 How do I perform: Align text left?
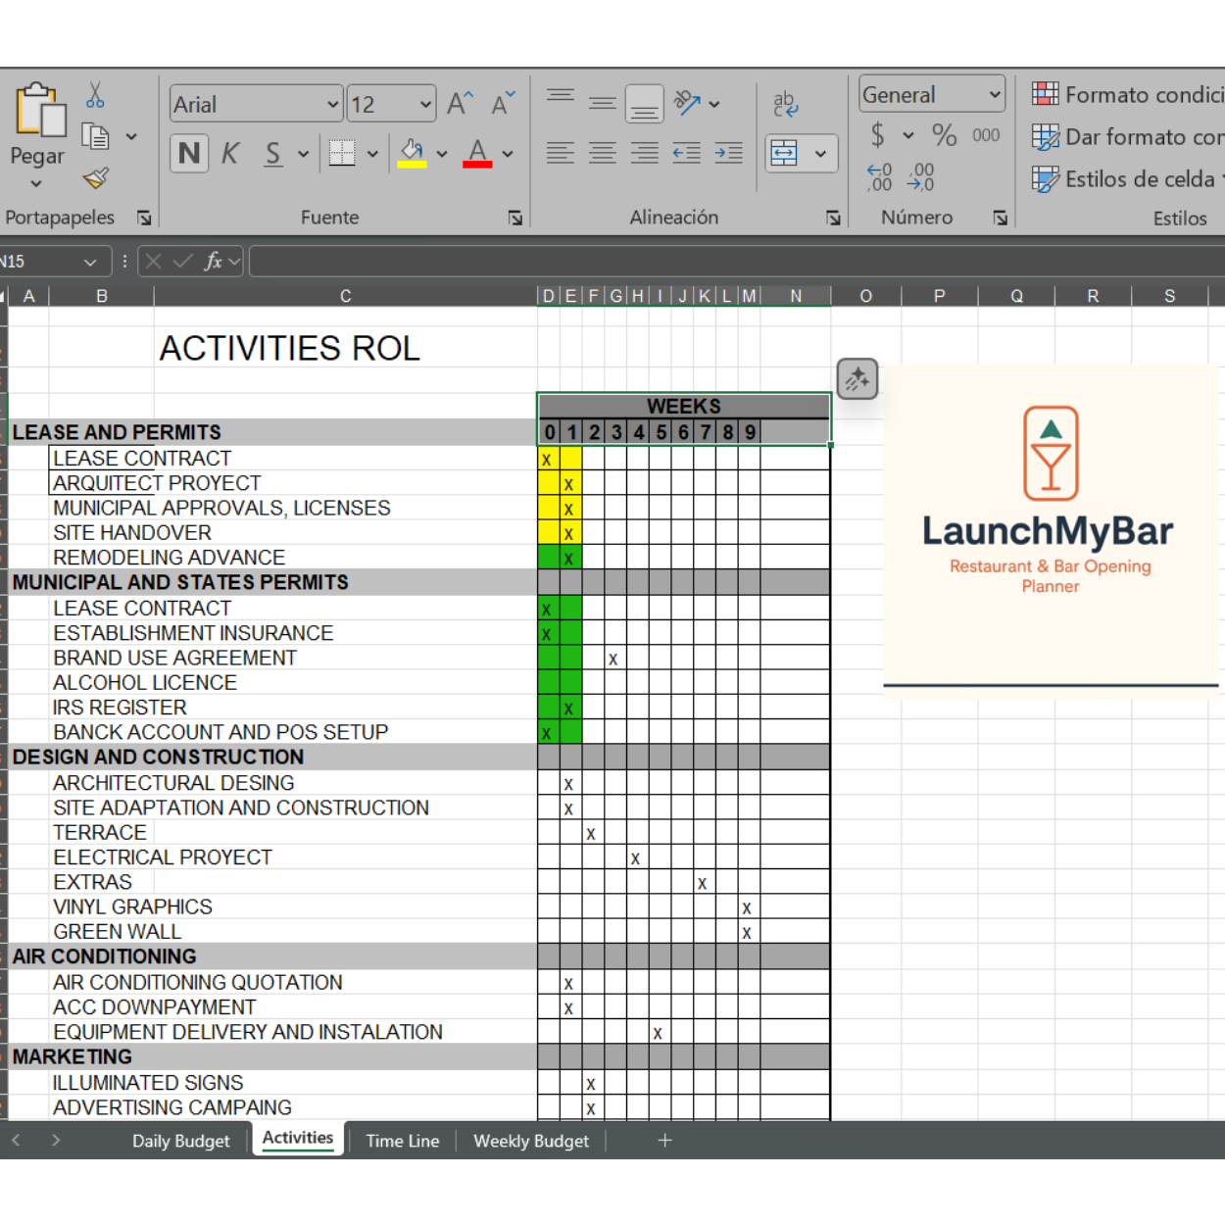[x=561, y=153]
